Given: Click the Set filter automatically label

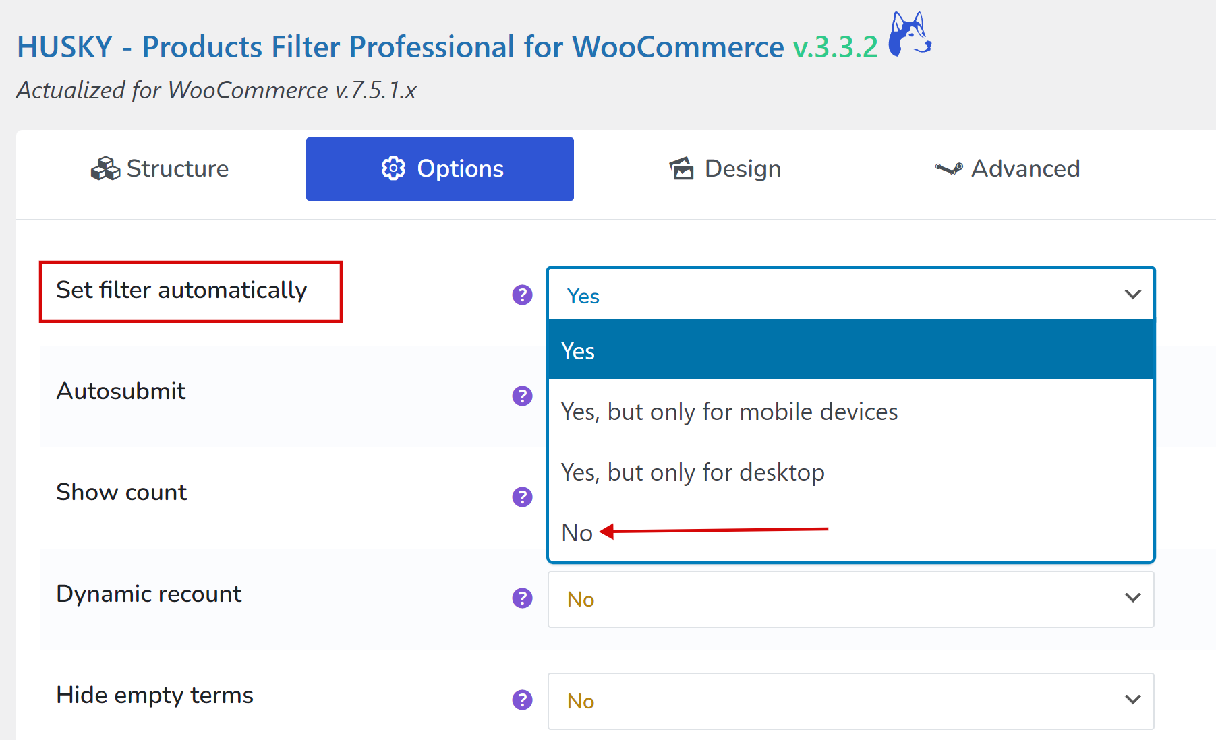Looking at the screenshot, I should pyautogui.click(x=181, y=290).
